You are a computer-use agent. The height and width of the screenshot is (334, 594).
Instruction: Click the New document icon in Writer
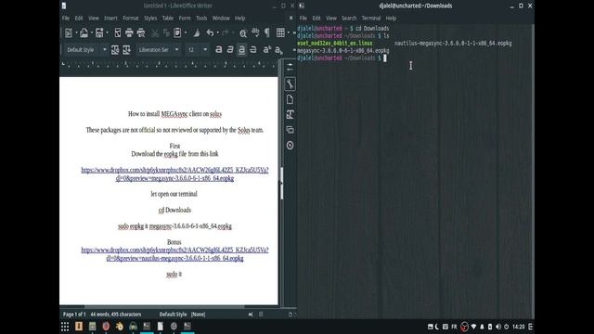coord(69,33)
